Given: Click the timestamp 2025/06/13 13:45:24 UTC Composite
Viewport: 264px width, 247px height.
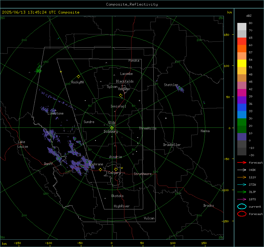Looking at the screenshot, I should click(40, 12).
